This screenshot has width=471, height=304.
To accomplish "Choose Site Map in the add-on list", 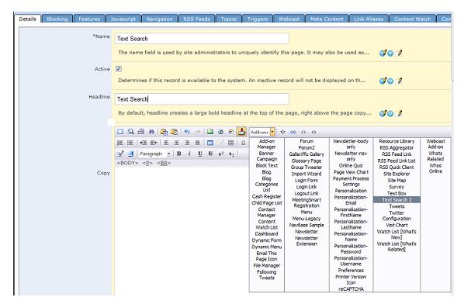I will [397, 181].
